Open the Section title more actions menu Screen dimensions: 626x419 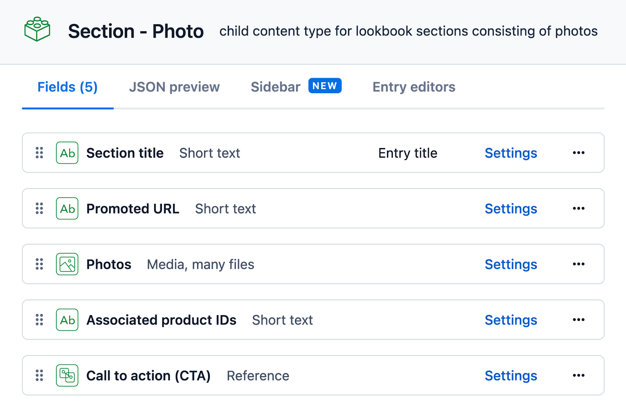(578, 153)
